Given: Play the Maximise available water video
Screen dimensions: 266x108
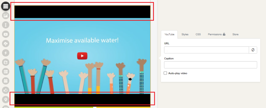Looking at the screenshot, I should 82,56.
